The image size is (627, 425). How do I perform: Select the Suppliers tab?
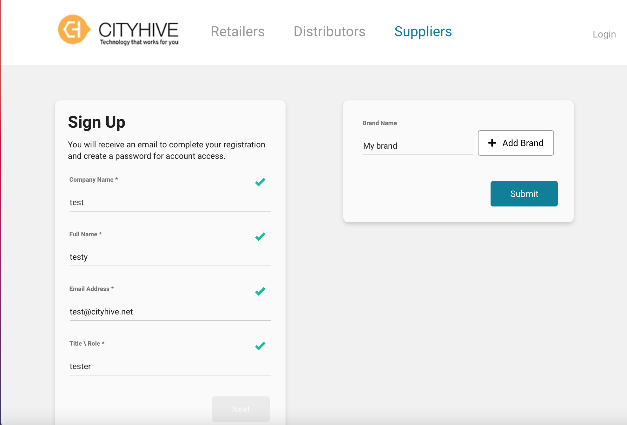pos(423,31)
